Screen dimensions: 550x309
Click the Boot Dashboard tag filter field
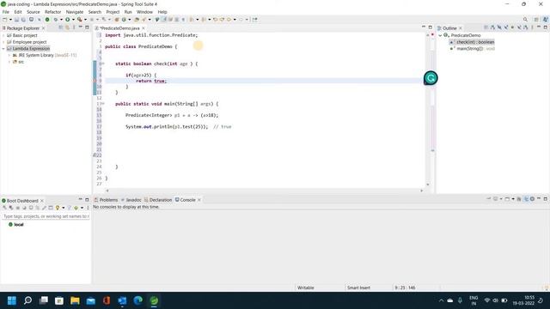click(46, 216)
